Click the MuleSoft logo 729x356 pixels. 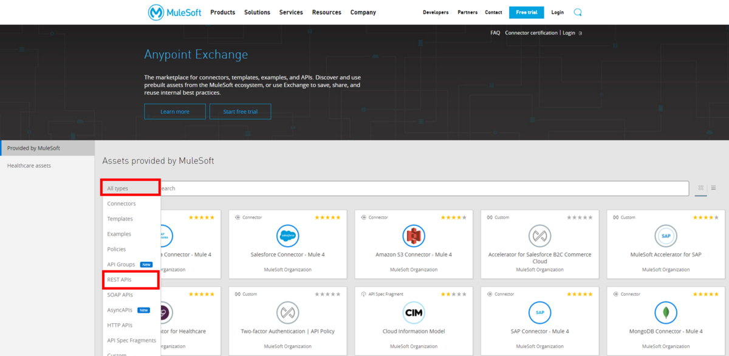(x=174, y=12)
